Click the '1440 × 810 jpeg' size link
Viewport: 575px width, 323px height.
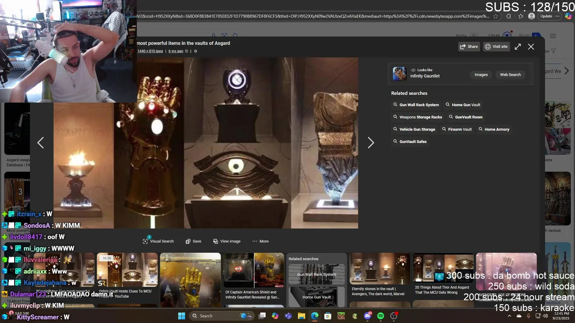pyautogui.click(x=150, y=51)
